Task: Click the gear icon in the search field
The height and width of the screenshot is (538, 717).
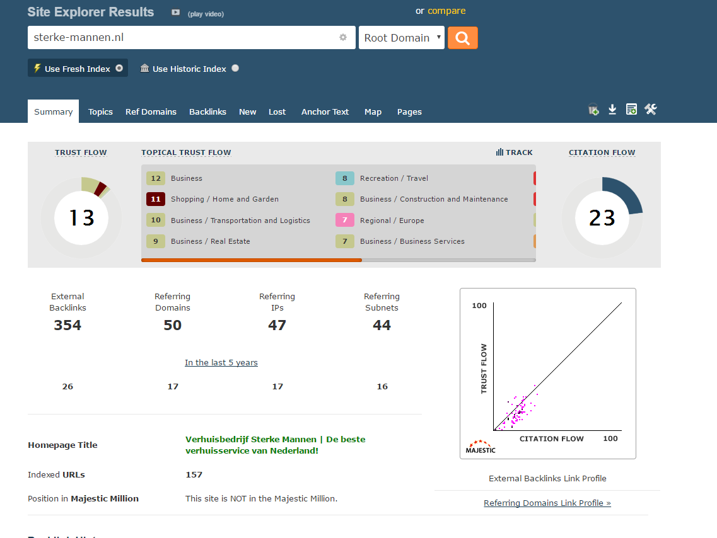Action: (x=343, y=37)
